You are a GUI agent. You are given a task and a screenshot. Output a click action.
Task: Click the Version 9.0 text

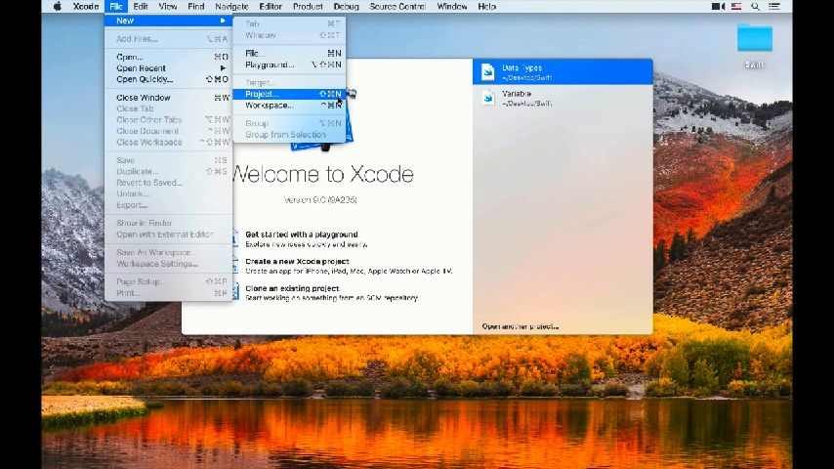[320, 200]
